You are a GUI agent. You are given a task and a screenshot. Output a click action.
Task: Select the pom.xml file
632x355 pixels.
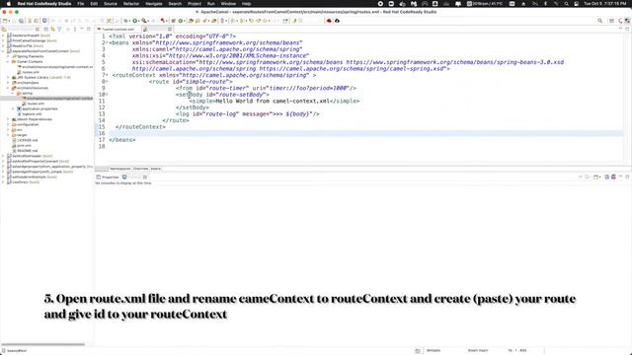tap(24, 145)
